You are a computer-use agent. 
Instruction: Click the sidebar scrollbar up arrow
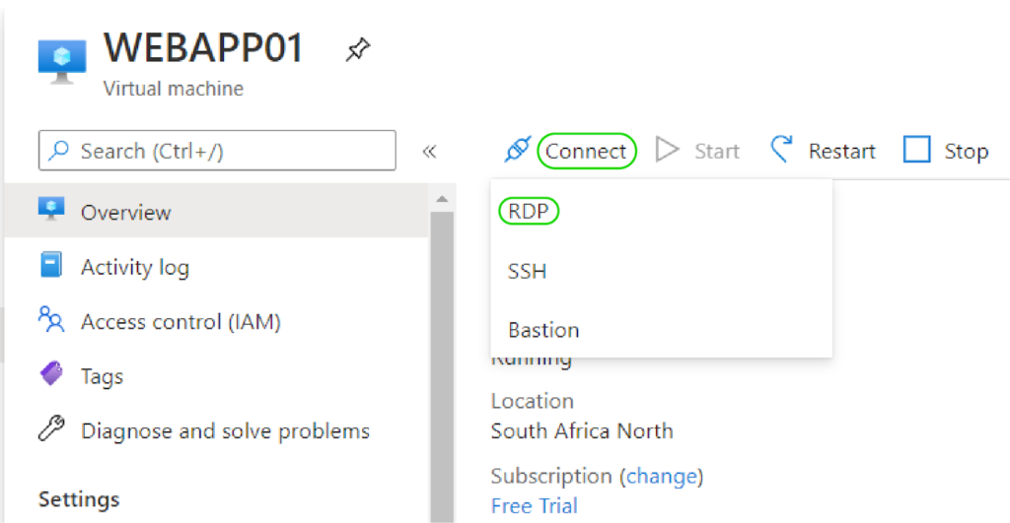click(x=442, y=199)
